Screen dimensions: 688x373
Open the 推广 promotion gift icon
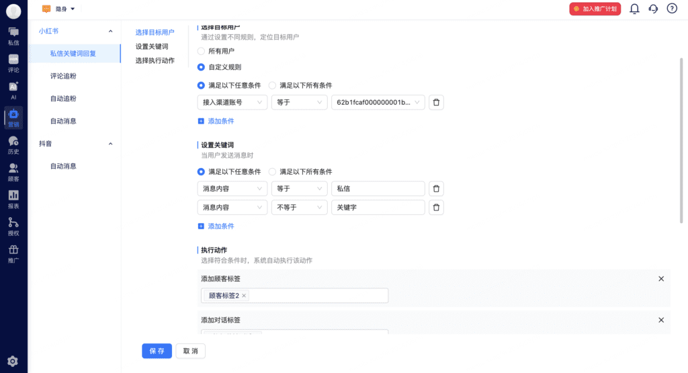coord(13,253)
